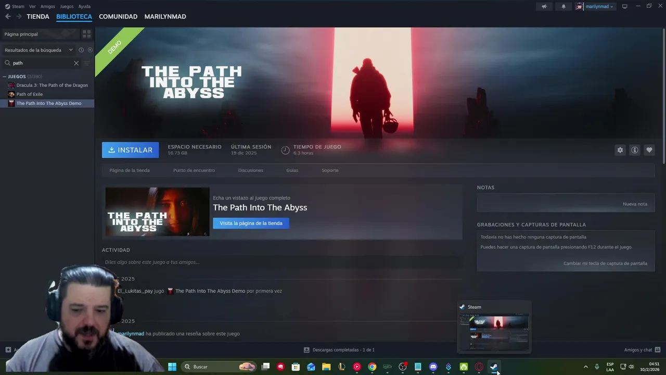Go forward with the right arrow
Screen dimensions: 666x375
pyautogui.click(x=19, y=17)
